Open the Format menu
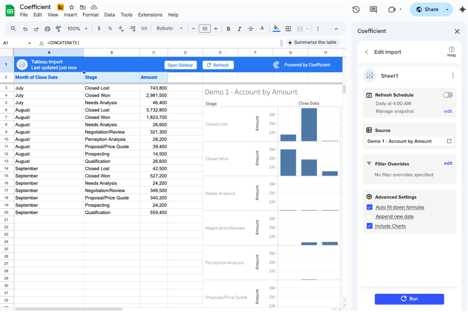Viewport: 468px width, 312px height. pyautogui.click(x=90, y=15)
